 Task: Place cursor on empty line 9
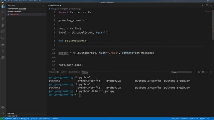[x=132, y=45]
